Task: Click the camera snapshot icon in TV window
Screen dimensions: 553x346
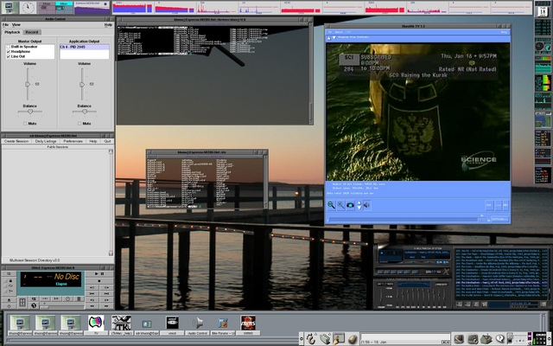Action: point(350,205)
